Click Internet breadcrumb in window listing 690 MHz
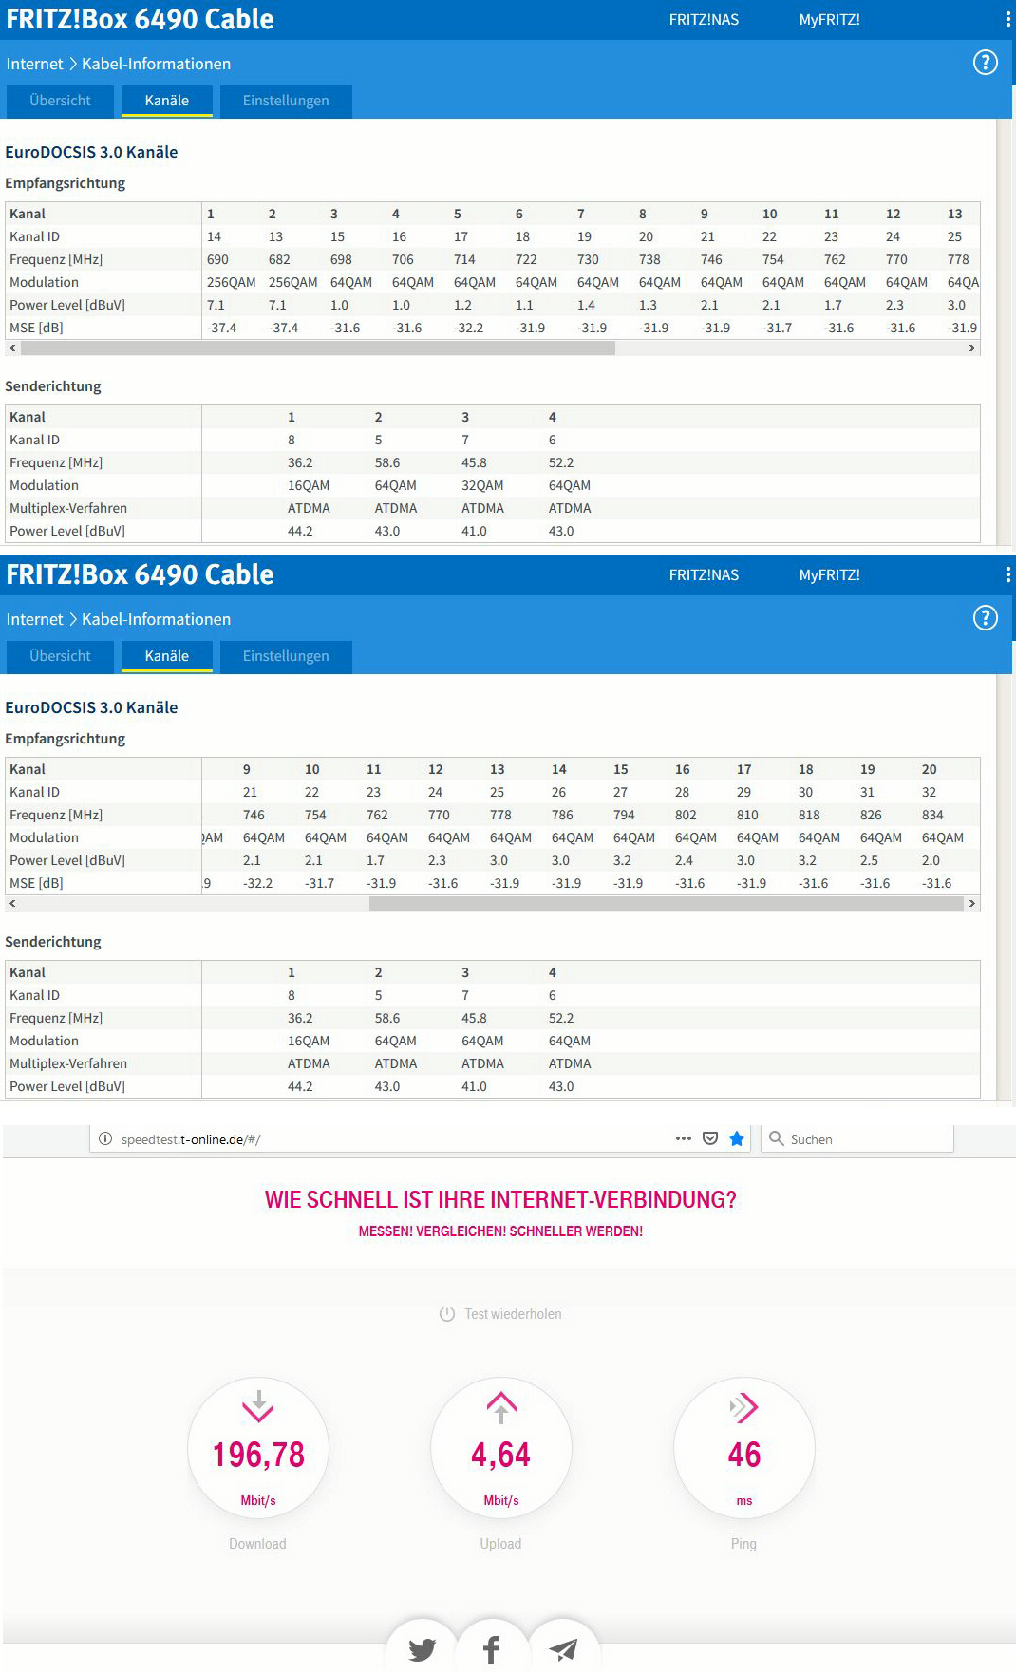 point(34,64)
